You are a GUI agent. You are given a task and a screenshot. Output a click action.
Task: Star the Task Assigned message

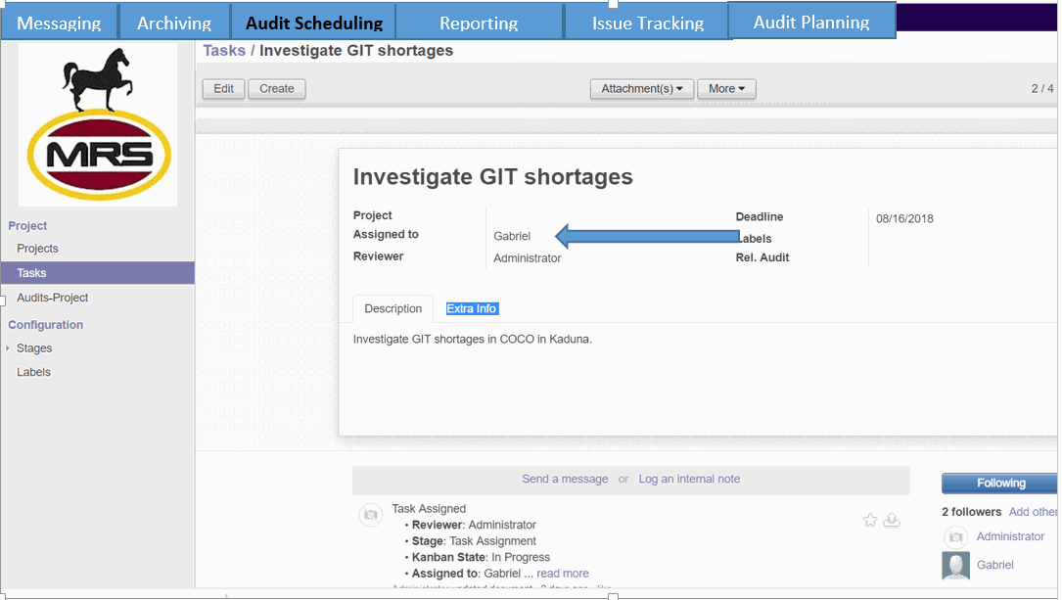tap(870, 521)
